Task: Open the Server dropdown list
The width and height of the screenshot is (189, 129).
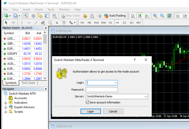Action: click(146, 96)
